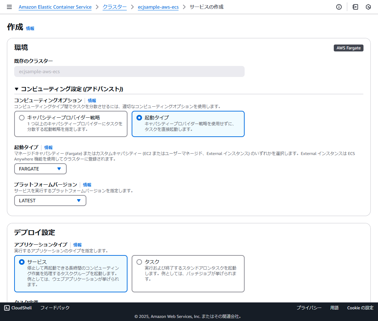
Task: Open the side panel toggle icon in header
Action: click(x=355, y=7)
